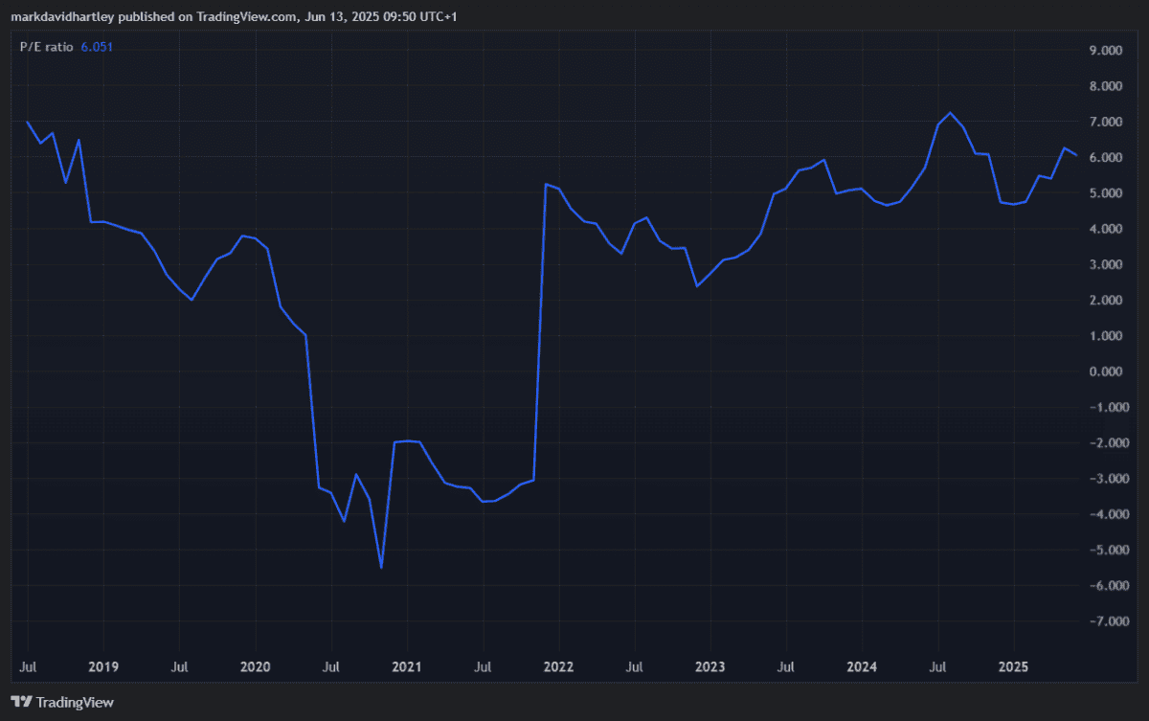Click the lowest trough of the blue line

381,568
